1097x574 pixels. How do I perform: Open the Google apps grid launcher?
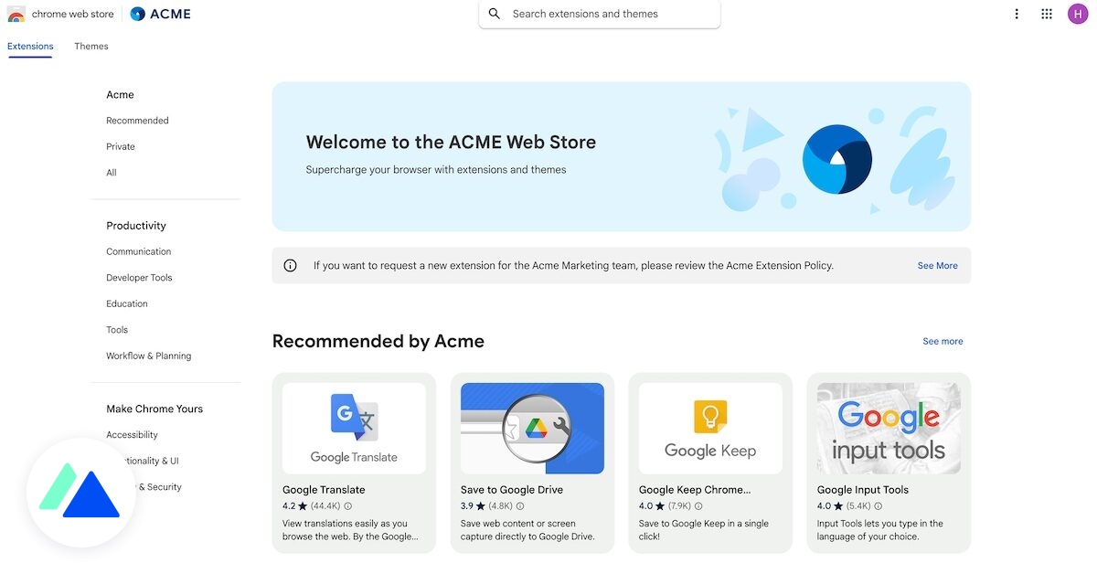[x=1047, y=14]
